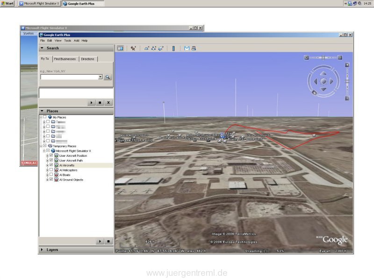374x280 pixels.
Task: Add a placemark with the pushpin icon
Action: coord(133,49)
